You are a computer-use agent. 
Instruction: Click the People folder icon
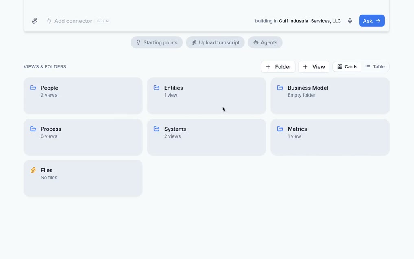tap(33, 88)
